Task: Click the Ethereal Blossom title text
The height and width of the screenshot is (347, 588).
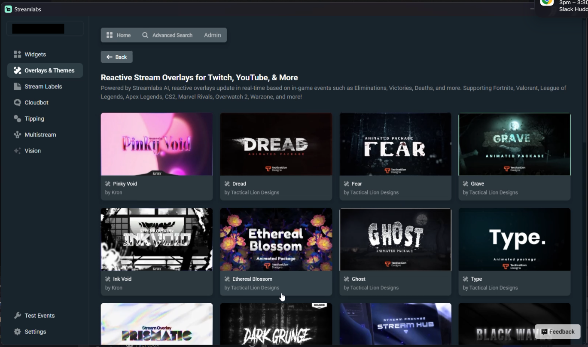Action: [x=253, y=279]
